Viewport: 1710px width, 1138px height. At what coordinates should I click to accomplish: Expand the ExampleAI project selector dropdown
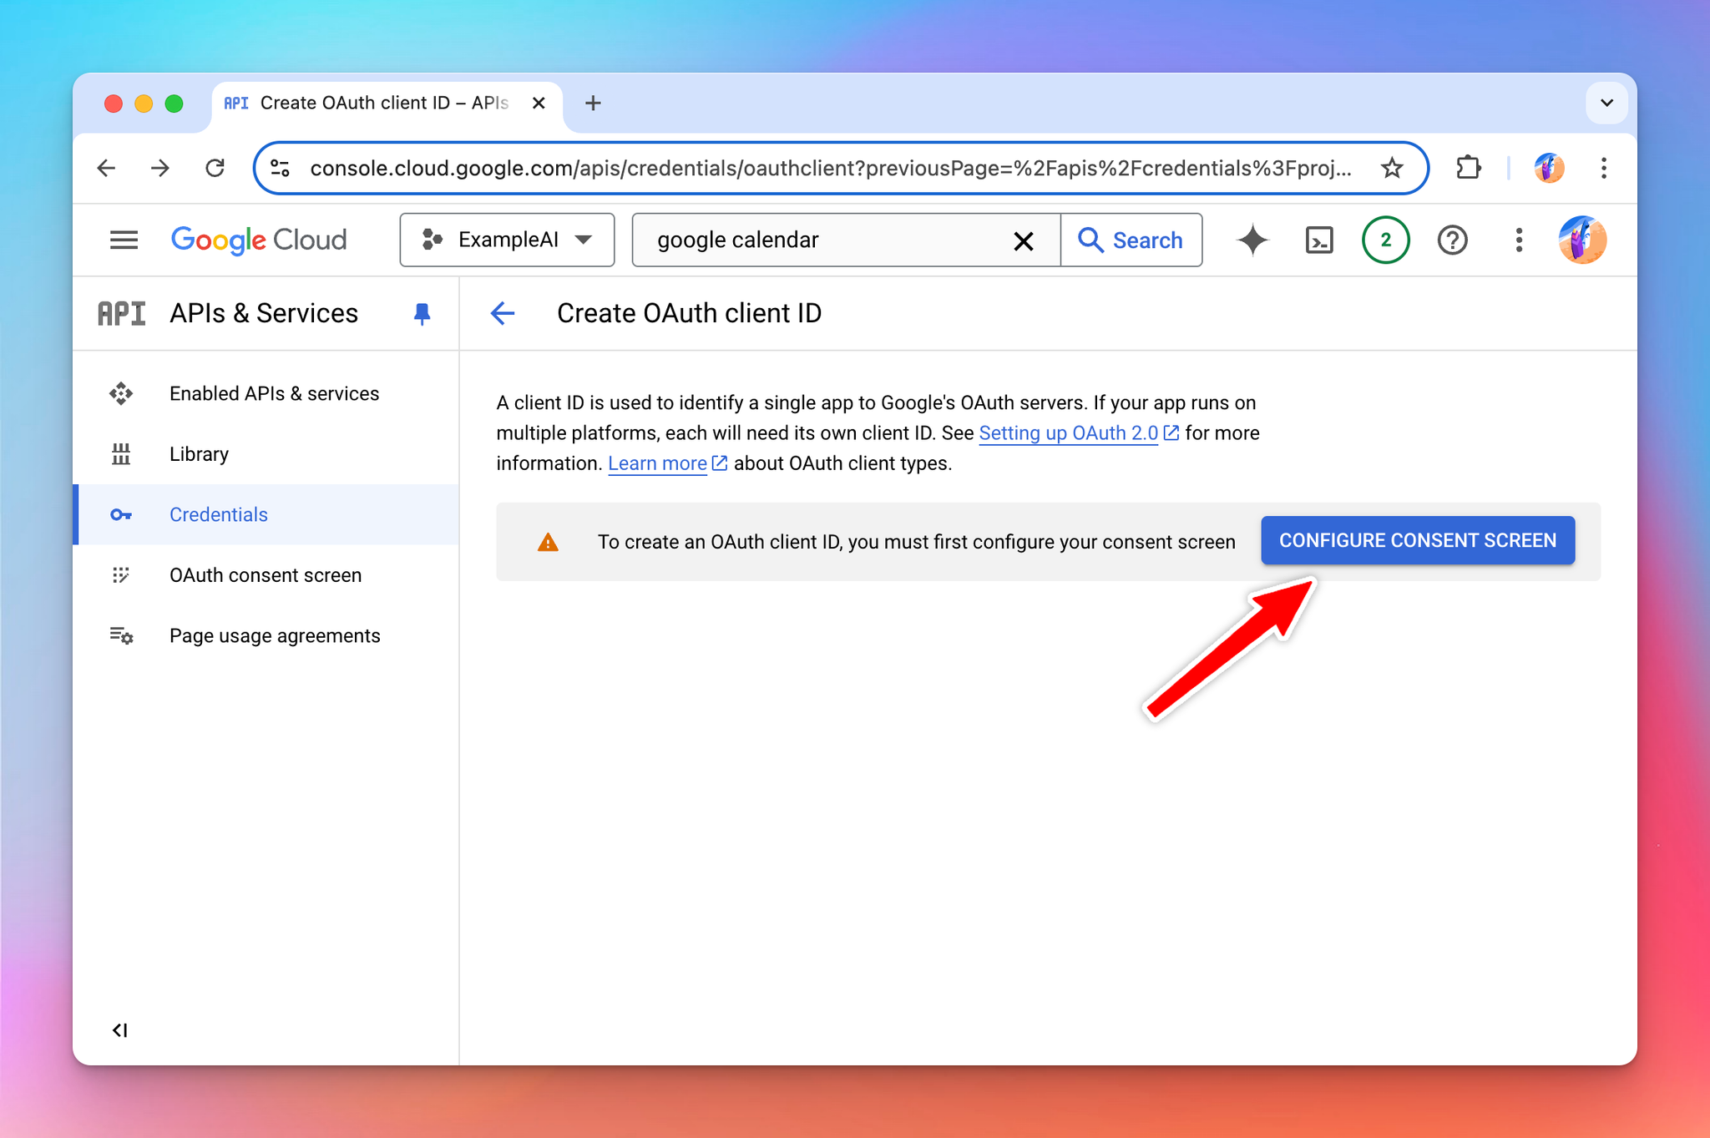pos(507,240)
